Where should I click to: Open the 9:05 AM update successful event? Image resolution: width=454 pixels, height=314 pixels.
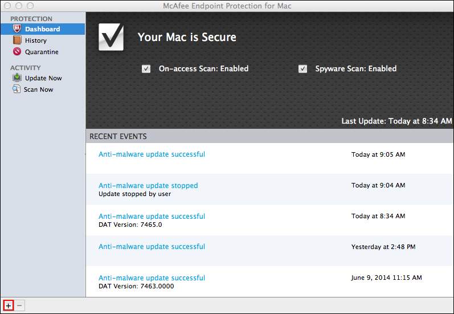pyautogui.click(x=152, y=154)
